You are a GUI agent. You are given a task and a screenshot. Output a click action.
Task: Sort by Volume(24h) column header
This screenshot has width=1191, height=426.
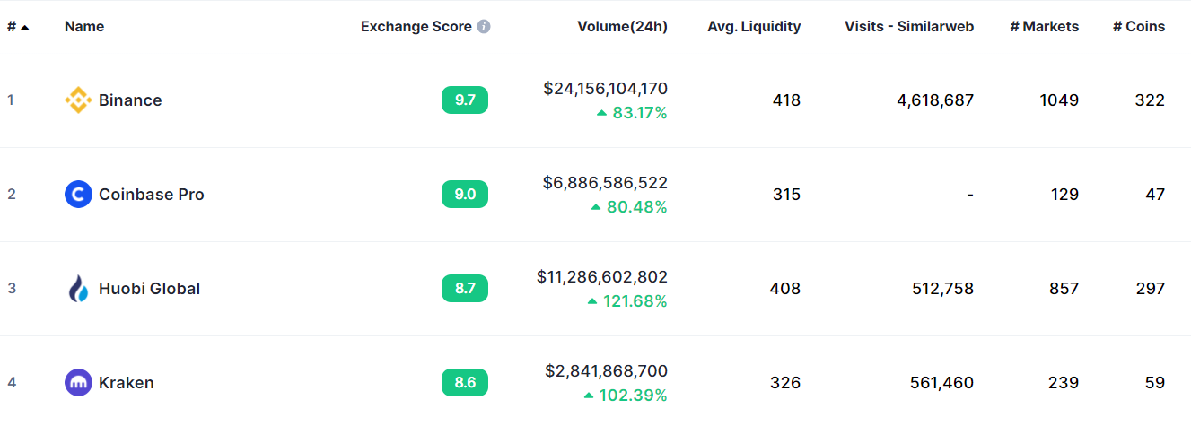pyautogui.click(x=622, y=27)
